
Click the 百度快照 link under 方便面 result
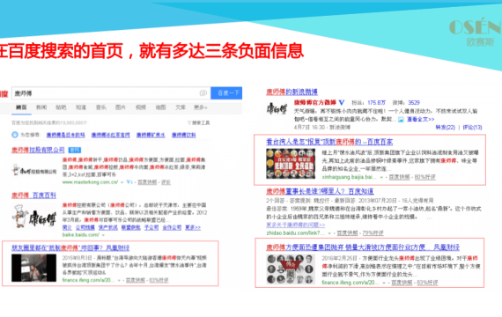click(402, 283)
